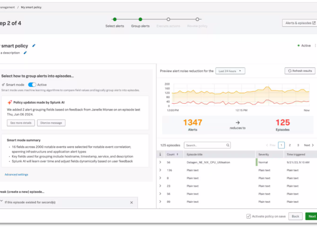The width and height of the screenshot is (317, 228).
Task: Open the Last 24 hours dropdown
Action: tap(230, 71)
